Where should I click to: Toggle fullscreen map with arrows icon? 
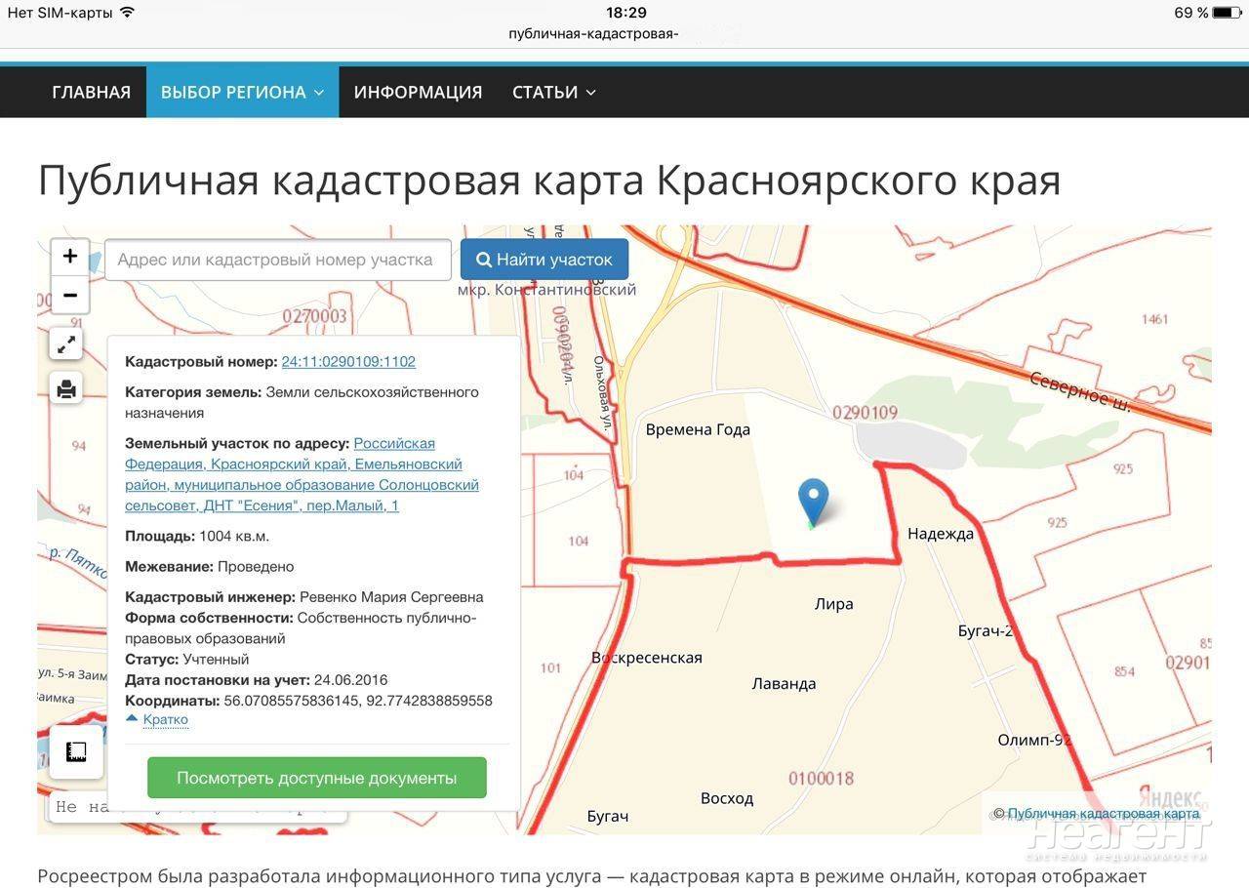(65, 343)
